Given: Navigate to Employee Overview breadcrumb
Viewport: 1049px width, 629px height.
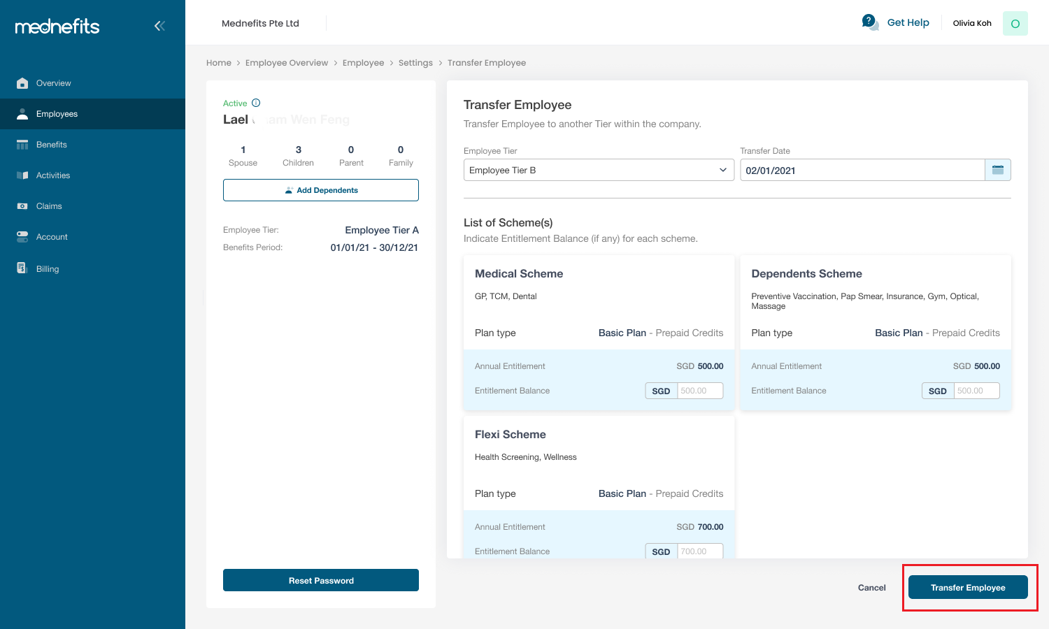Looking at the screenshot, I should click(x=287, y=62).
